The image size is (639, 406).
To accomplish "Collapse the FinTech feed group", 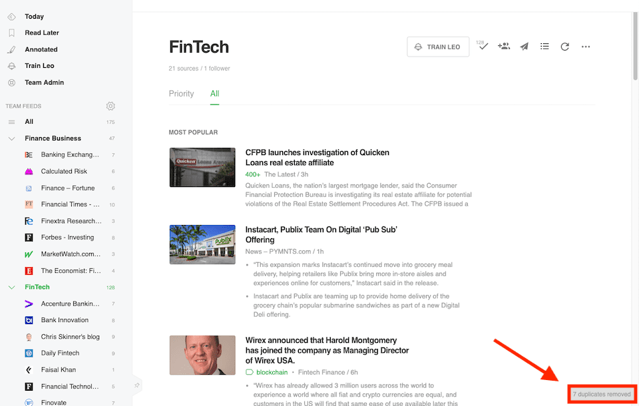I will pos(12,287).
